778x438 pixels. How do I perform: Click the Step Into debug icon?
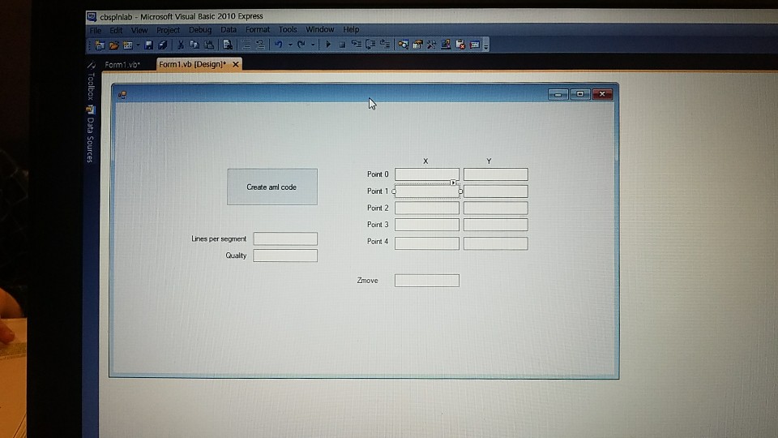point(357,45)
